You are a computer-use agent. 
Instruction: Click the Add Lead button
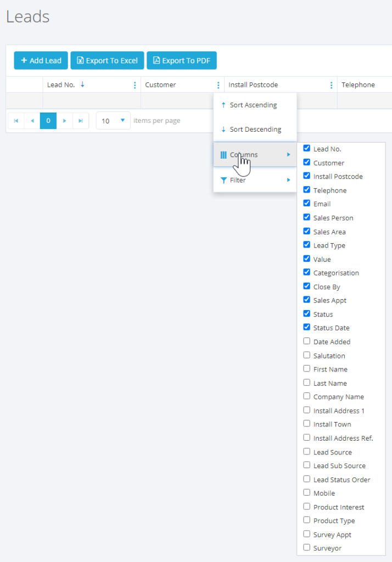point(41,60)
